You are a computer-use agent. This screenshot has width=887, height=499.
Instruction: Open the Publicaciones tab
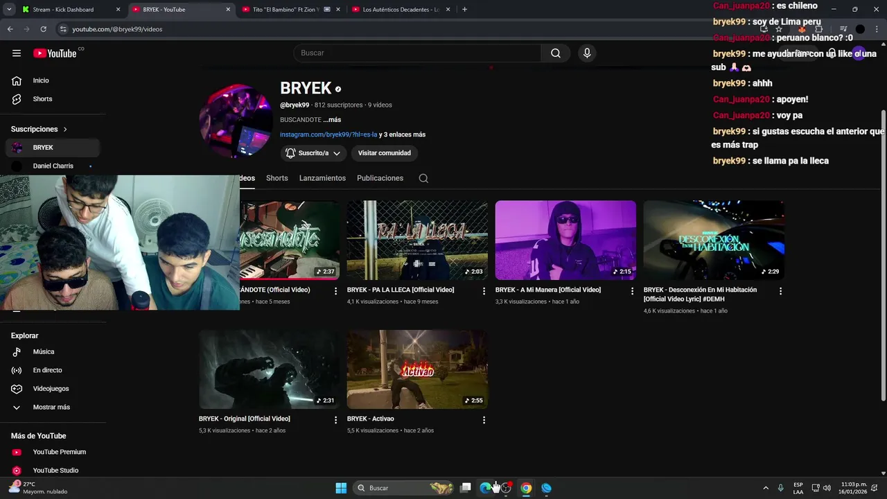point(380,178)
